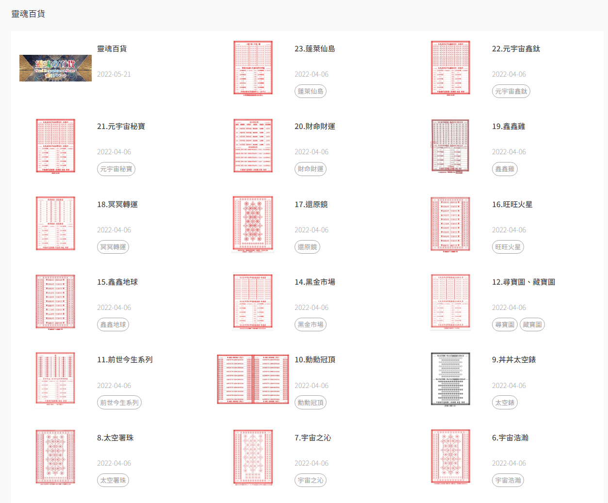Open the 6.宇宙浩瀚 thumbnail image
Viewport: 608px width, 503px height.
[x=450, y=457]
